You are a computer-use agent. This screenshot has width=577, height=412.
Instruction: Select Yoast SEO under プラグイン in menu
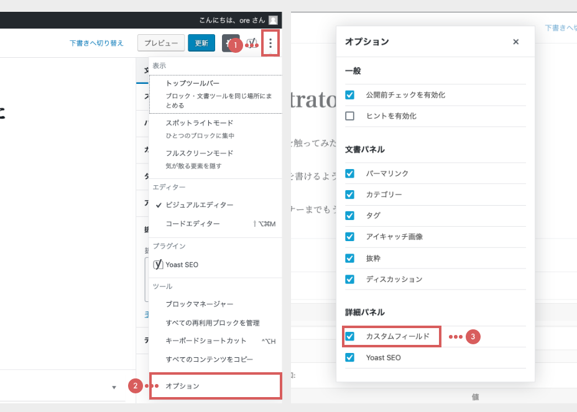tap(182, 264)
